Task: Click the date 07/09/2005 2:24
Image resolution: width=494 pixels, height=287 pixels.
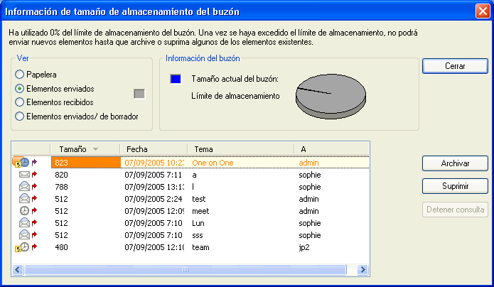Action: (x=154, y=199)
